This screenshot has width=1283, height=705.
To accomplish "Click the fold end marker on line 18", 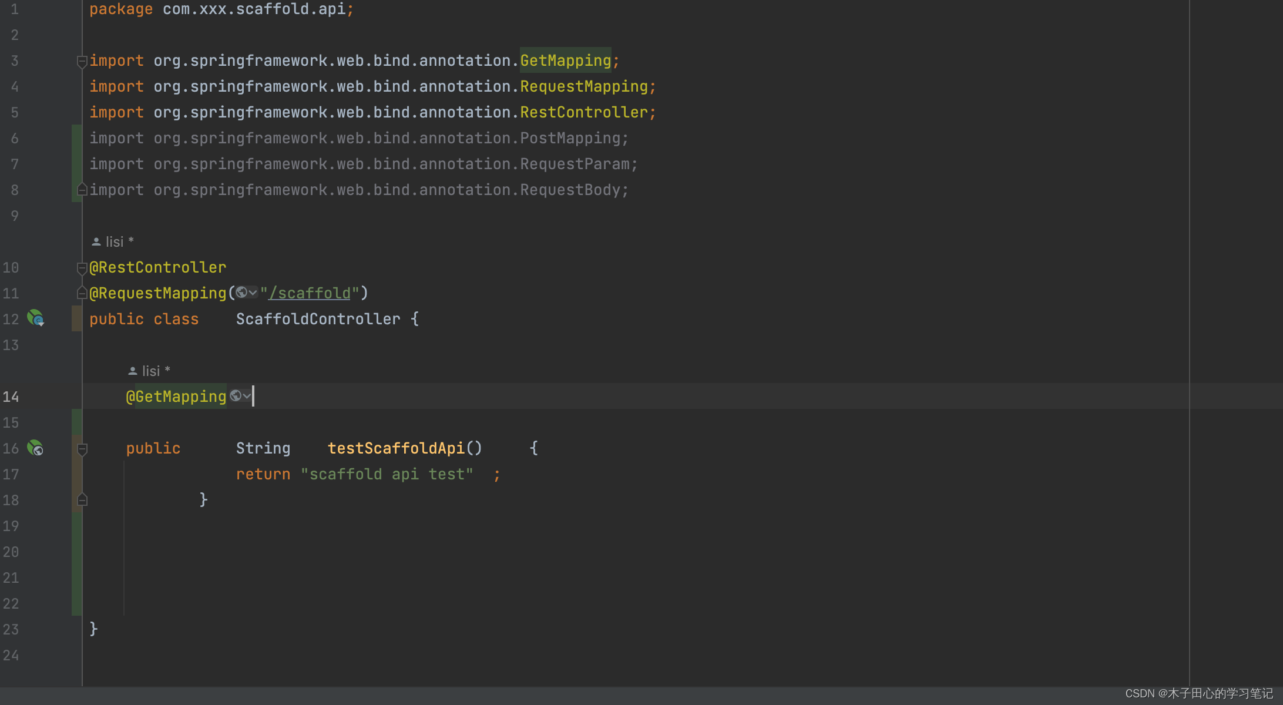I will tap(82, 499).
